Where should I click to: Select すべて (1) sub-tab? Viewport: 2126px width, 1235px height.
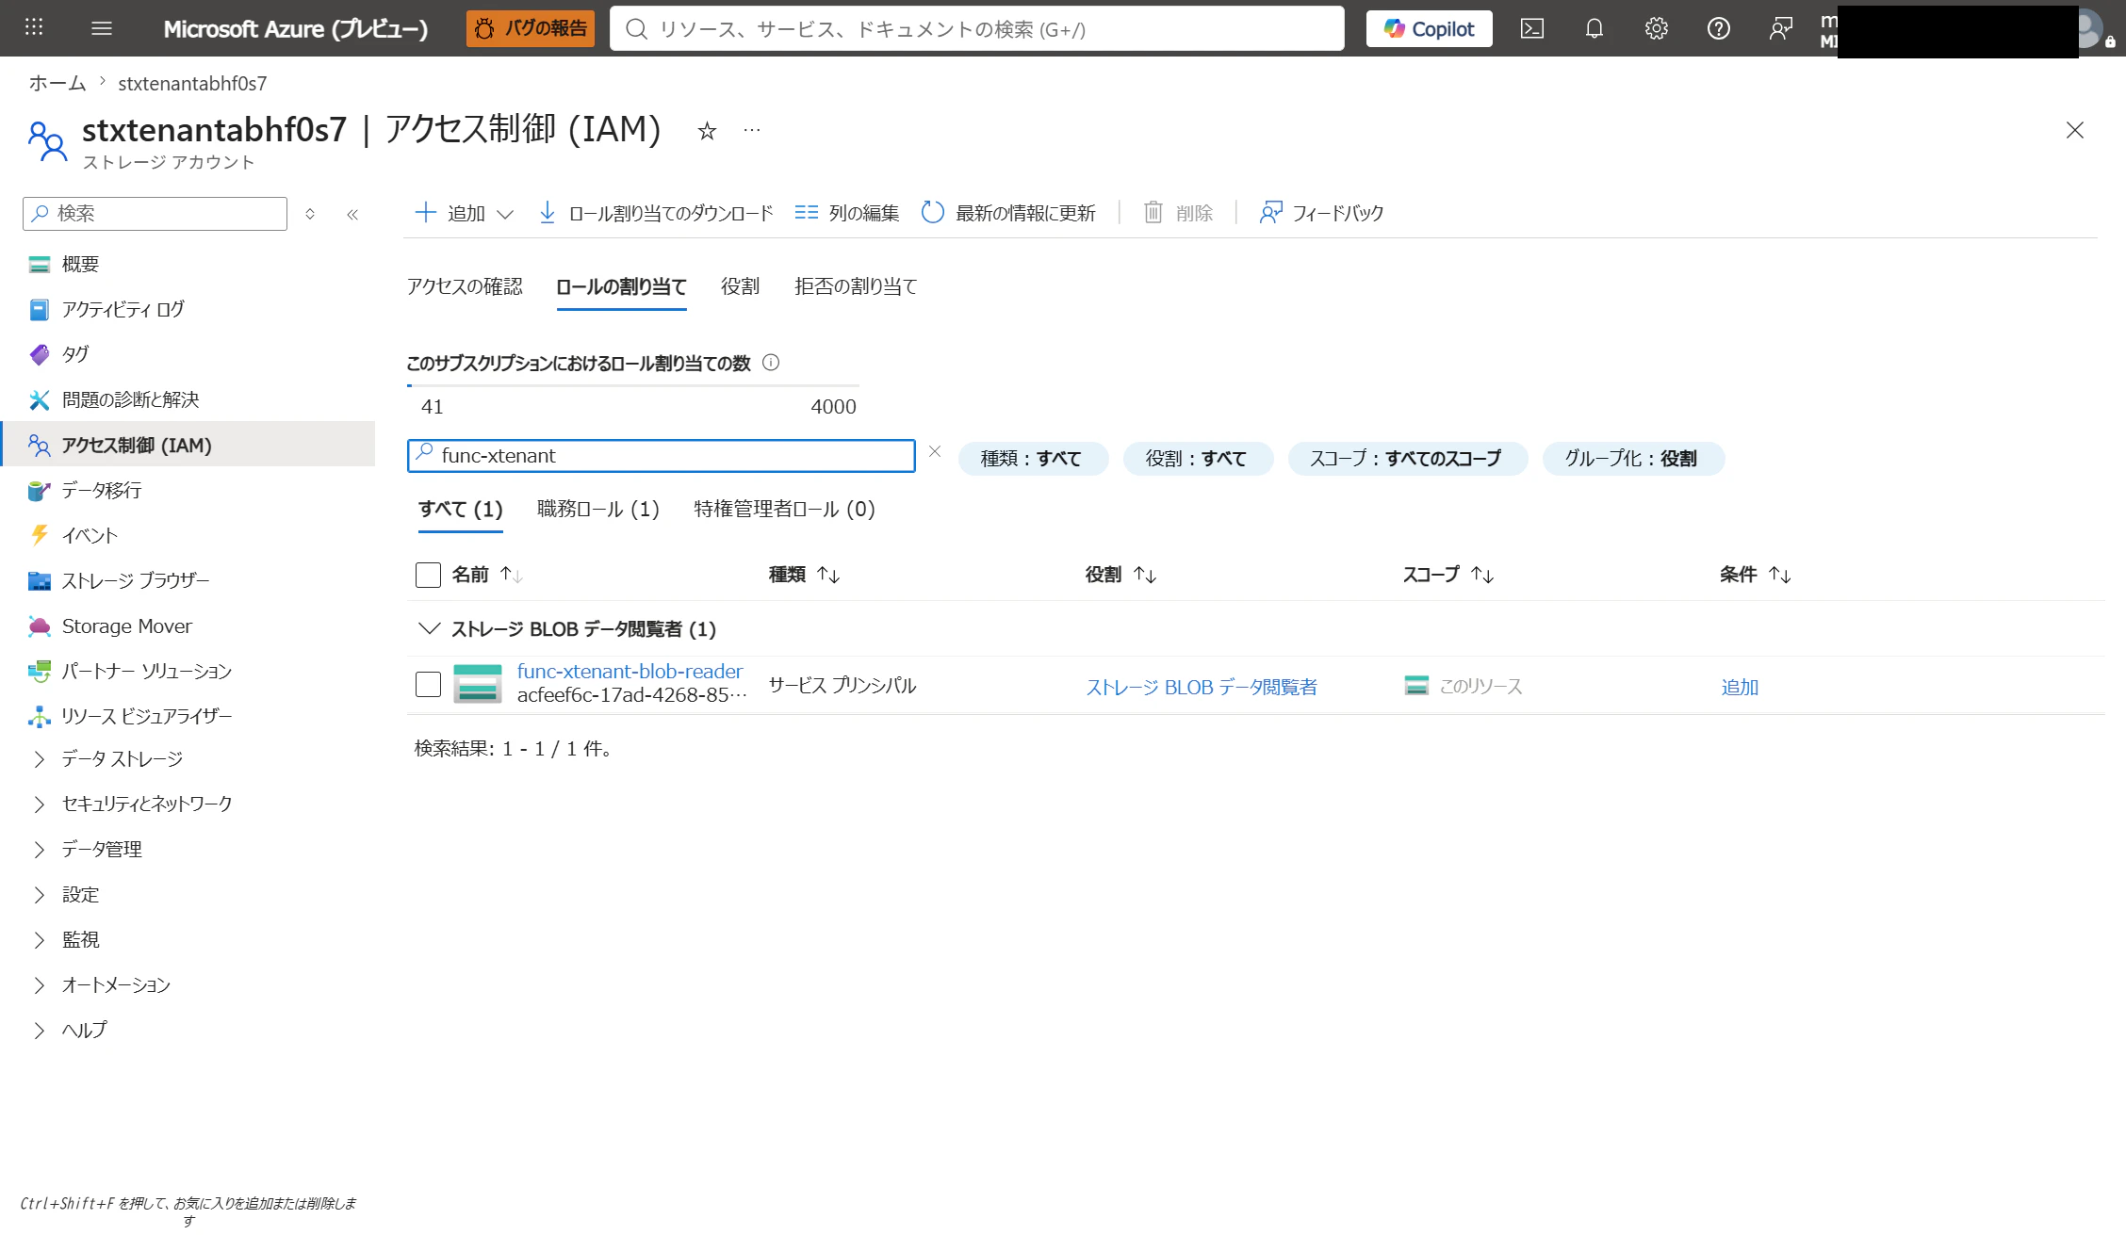[x=461, y=510]
